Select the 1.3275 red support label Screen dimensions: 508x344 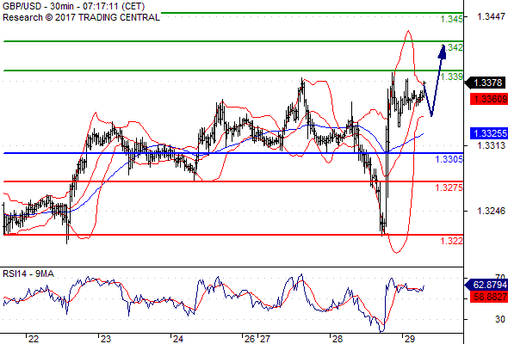(449, 187)
